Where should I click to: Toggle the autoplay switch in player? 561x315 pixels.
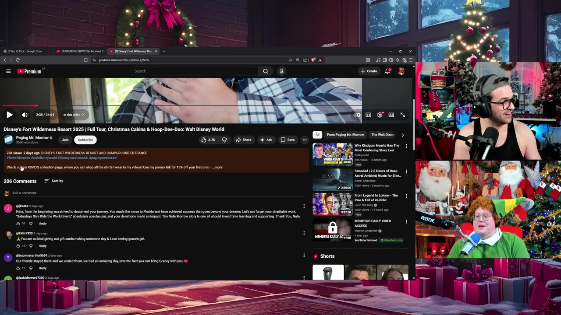[x=358, y=115]
